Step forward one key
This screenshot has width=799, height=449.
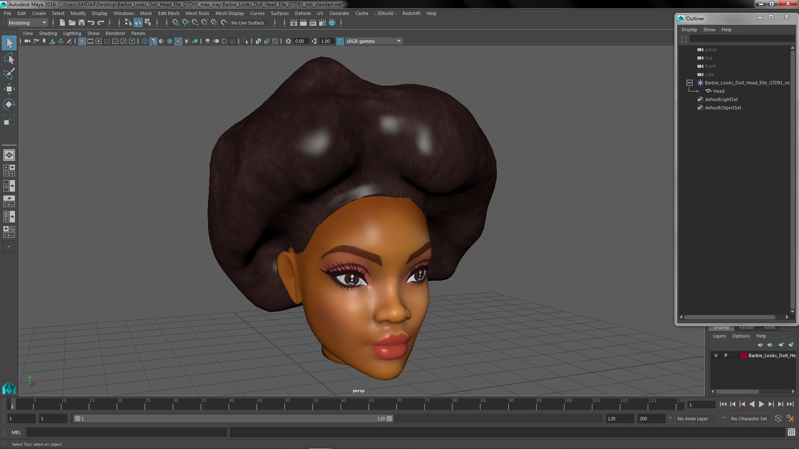[771, 404]
